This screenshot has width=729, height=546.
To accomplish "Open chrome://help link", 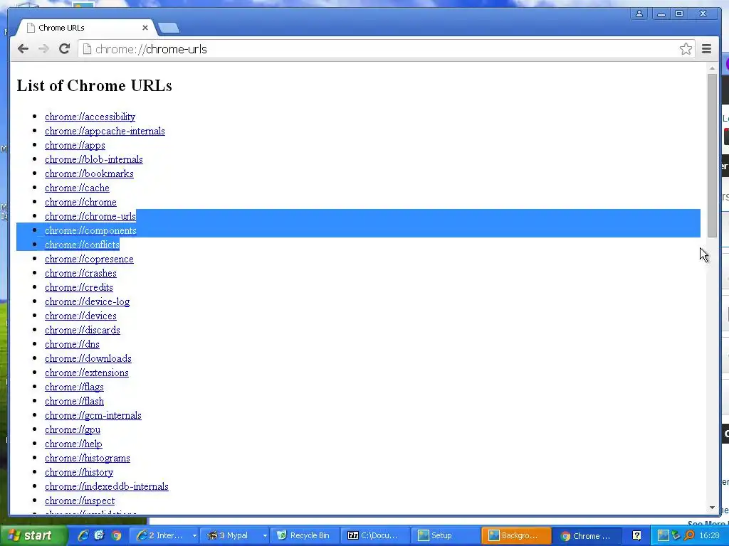I will tap(73, 444).
